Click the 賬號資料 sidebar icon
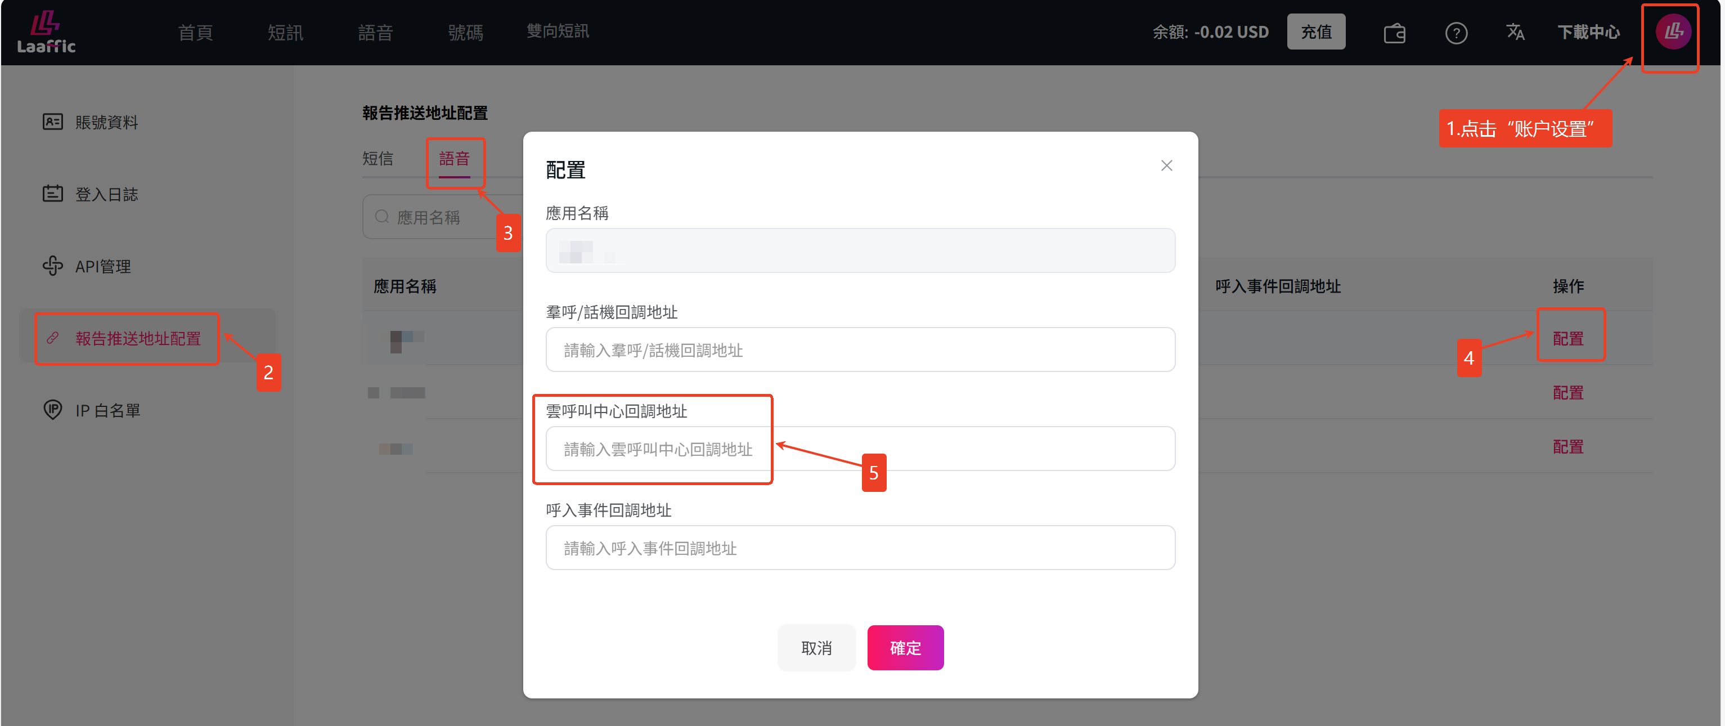 pyautogui.click(x=53, y=122)
